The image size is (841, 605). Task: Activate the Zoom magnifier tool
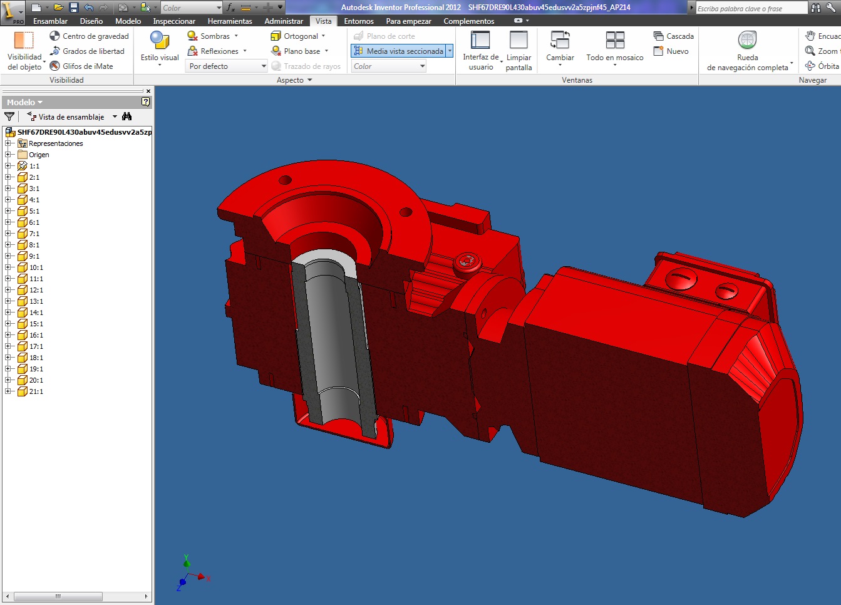[810, 51]
